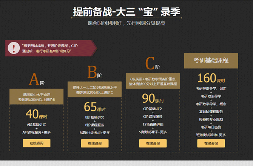Click the 40课时 text
The height and width of the screenshot is (166, 253).
click(x=37, y=114)
